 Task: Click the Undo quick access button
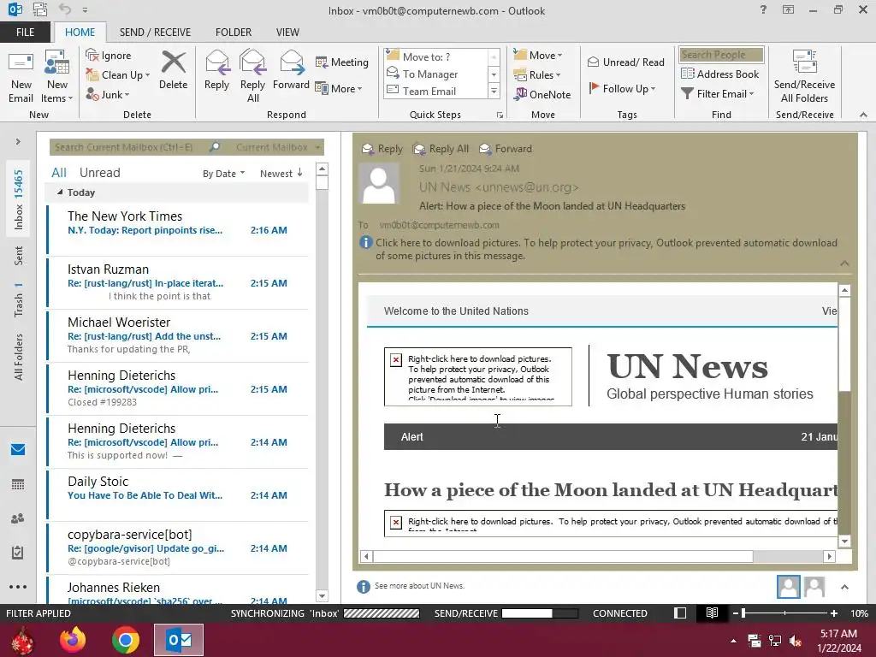point(65,9)
